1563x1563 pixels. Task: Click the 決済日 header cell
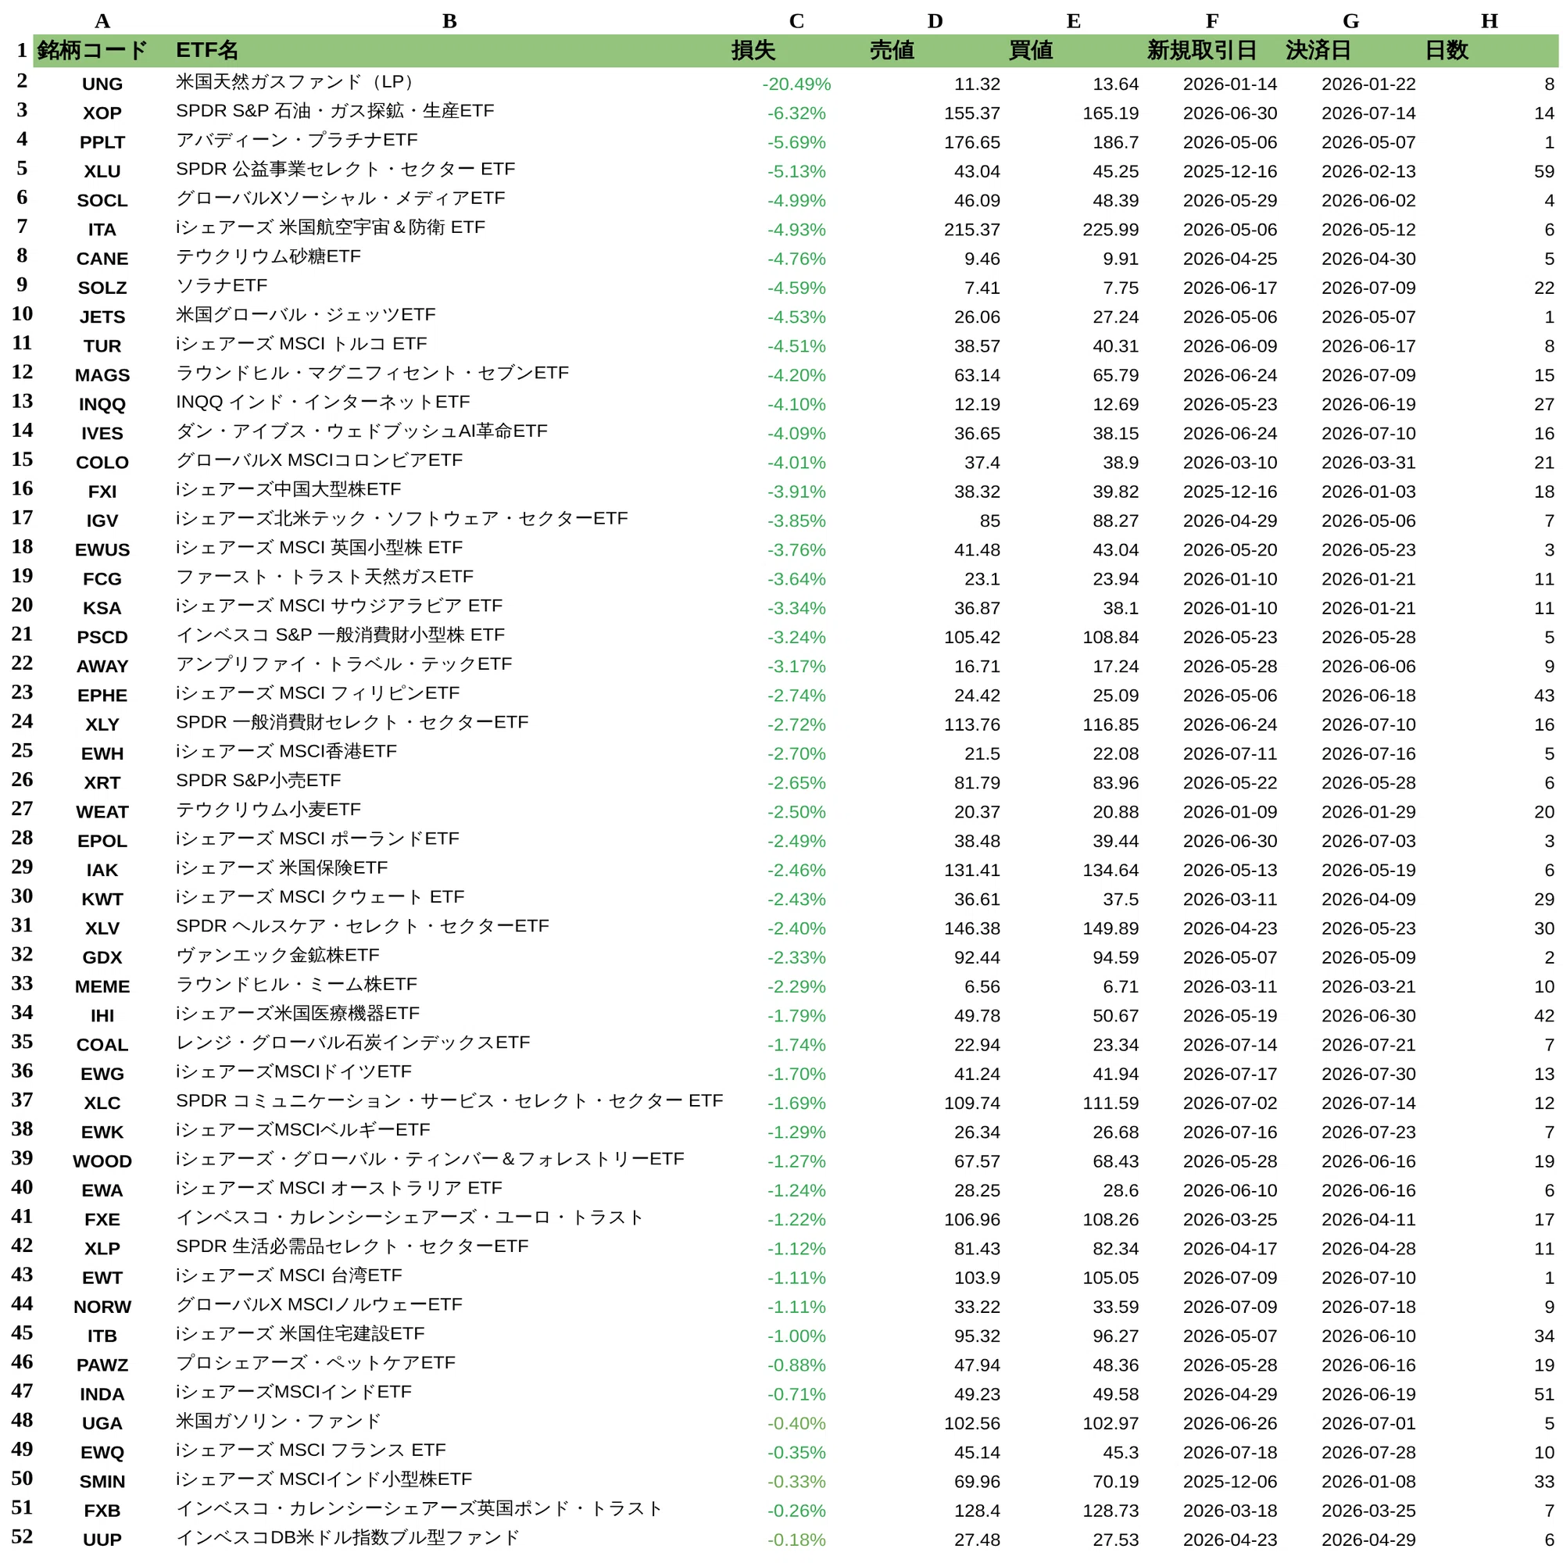(1351, 51)
